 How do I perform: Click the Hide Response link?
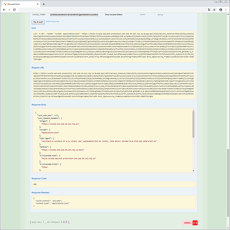click(53, 22)
